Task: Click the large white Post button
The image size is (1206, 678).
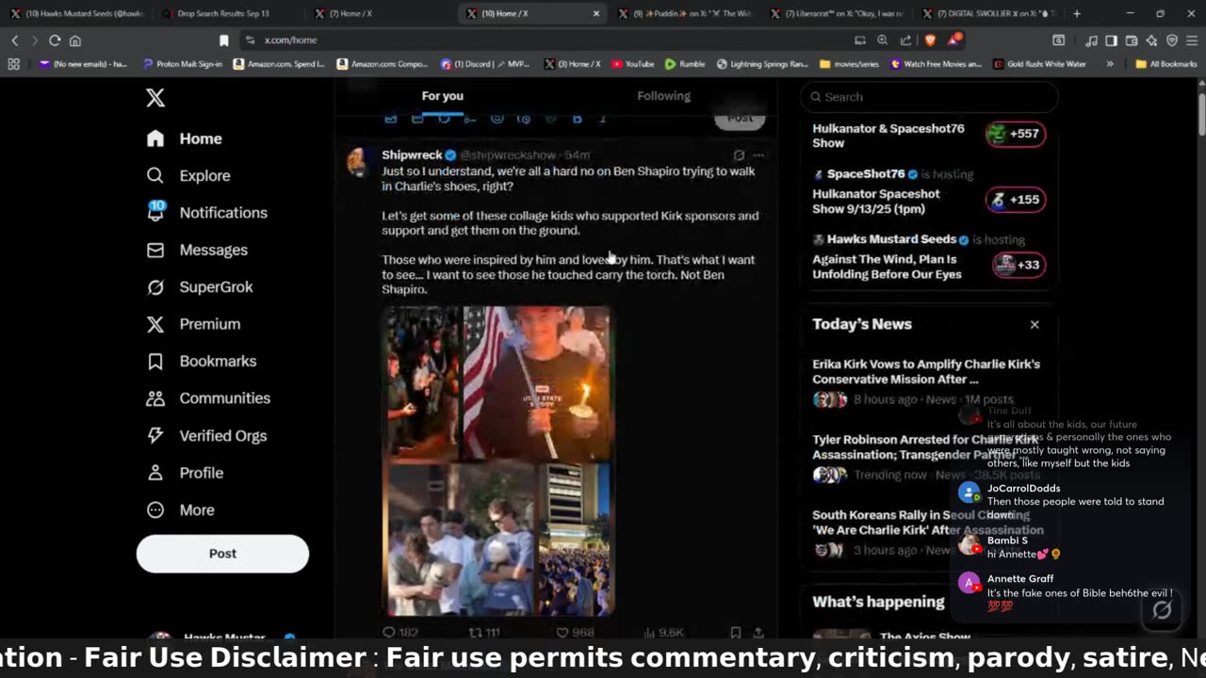Action: 222,554
